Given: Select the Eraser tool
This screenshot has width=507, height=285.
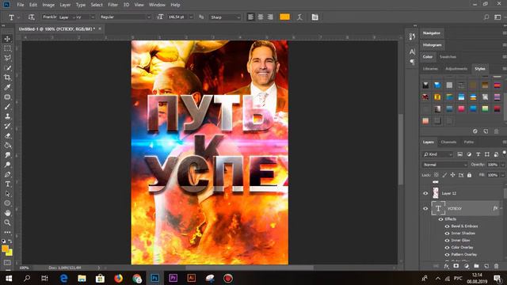Looking at the screenshot, I should click(x=7, y=135).
